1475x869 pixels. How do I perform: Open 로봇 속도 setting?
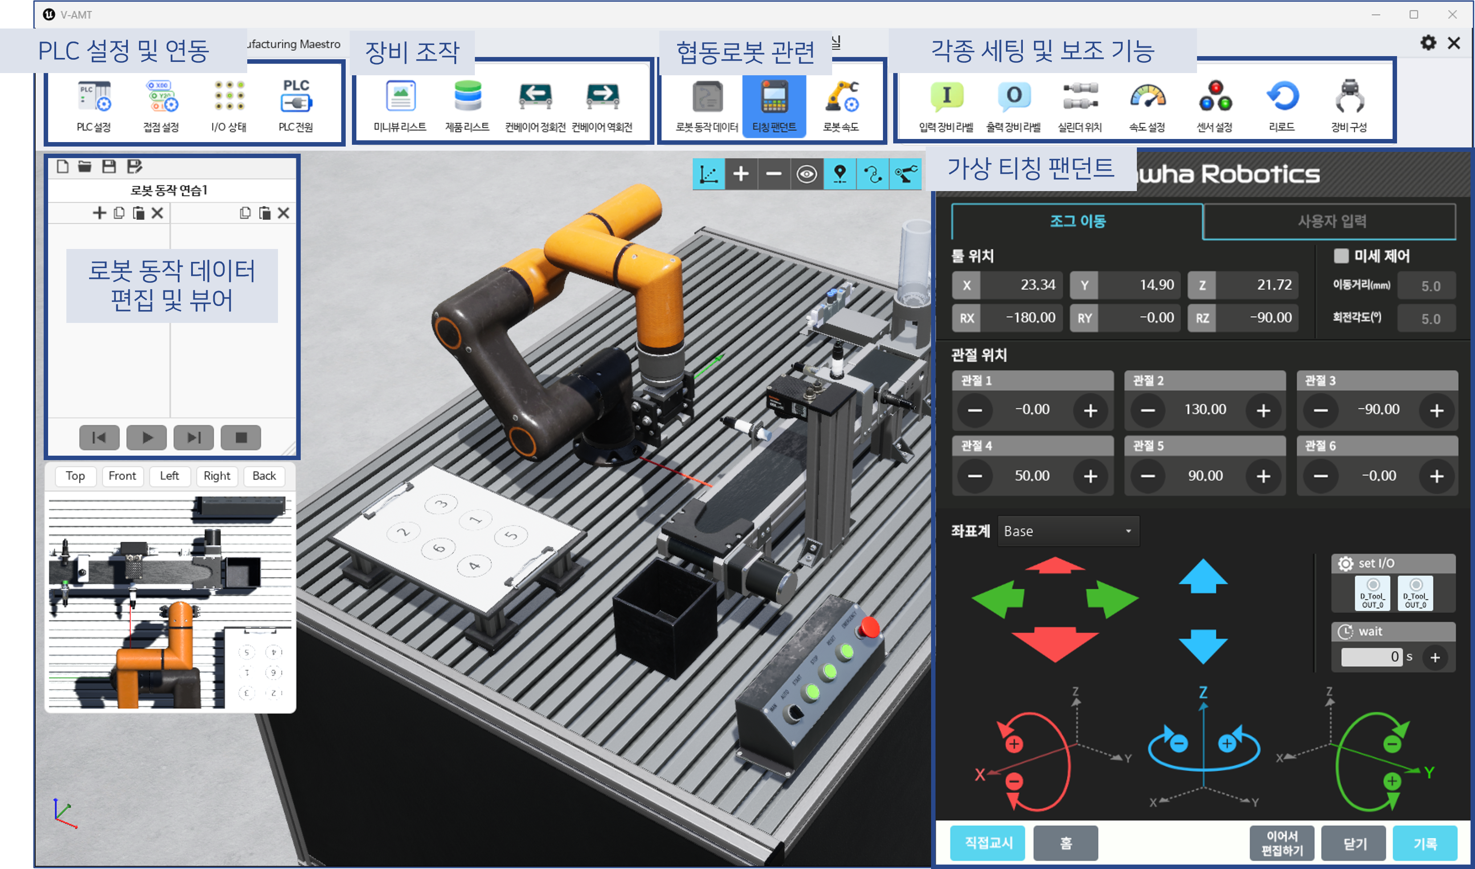pyautogui.click(x=842, y=106)
